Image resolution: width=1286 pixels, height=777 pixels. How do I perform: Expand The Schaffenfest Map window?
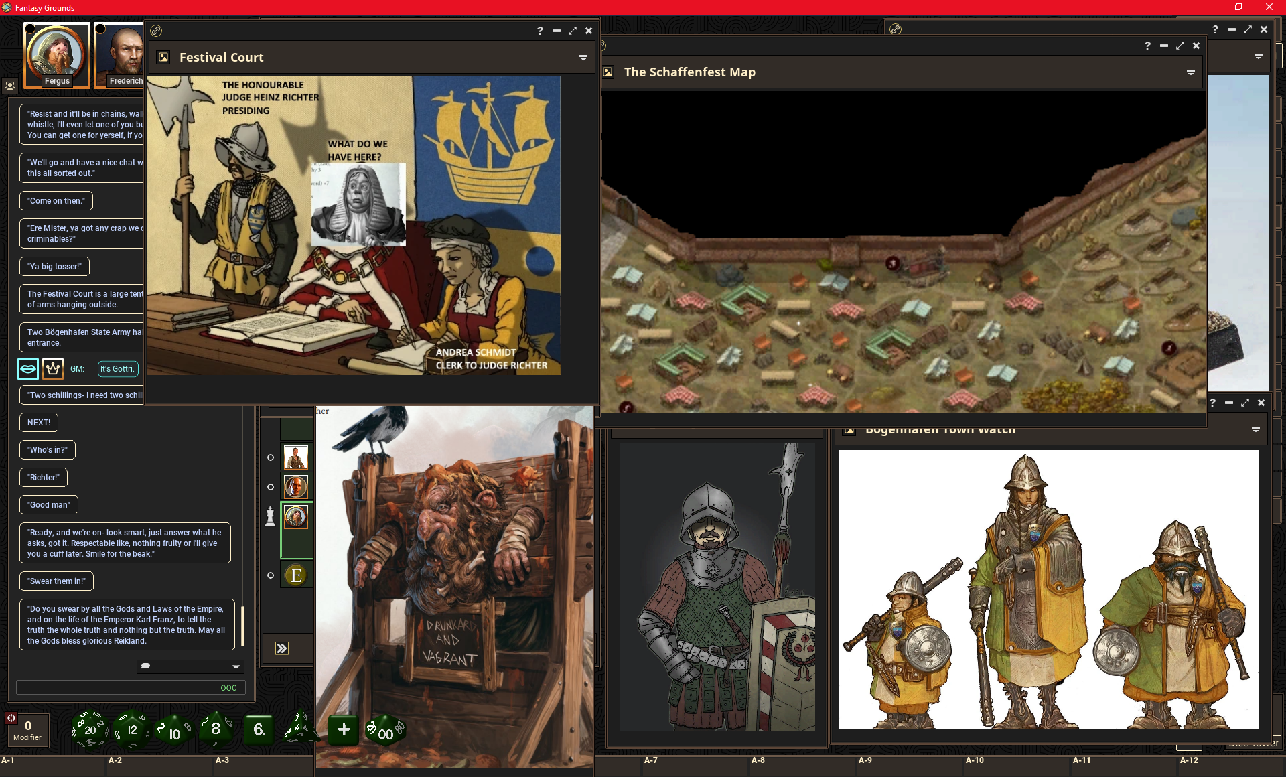1180,46
